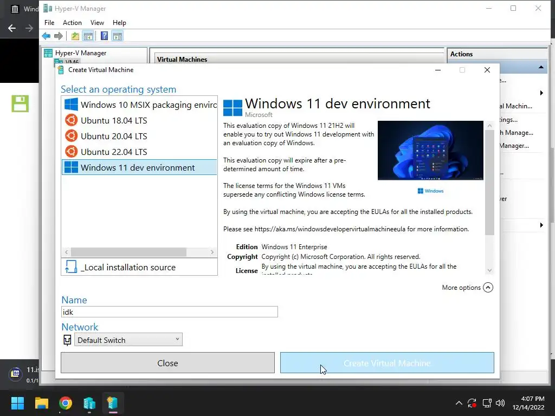The height and width of the screenshot is (416, 555).
Task: Open Google Chrome from the taskbar
Action: pos(66,403)
